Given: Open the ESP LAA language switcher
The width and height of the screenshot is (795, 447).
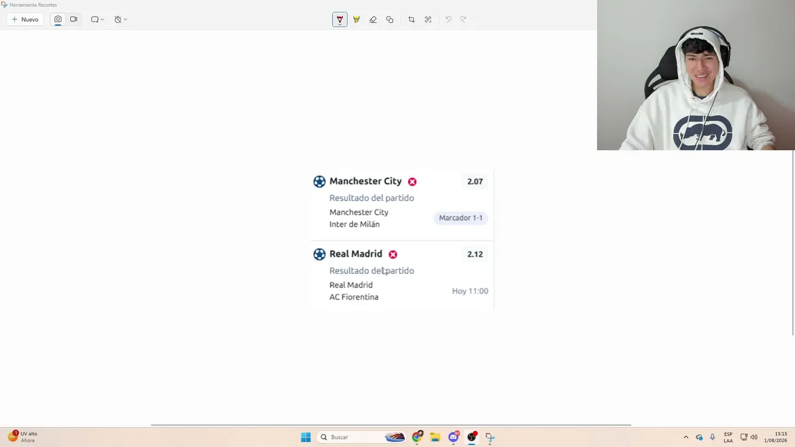Looking at the screenshot, I should [x=728, y=437].
